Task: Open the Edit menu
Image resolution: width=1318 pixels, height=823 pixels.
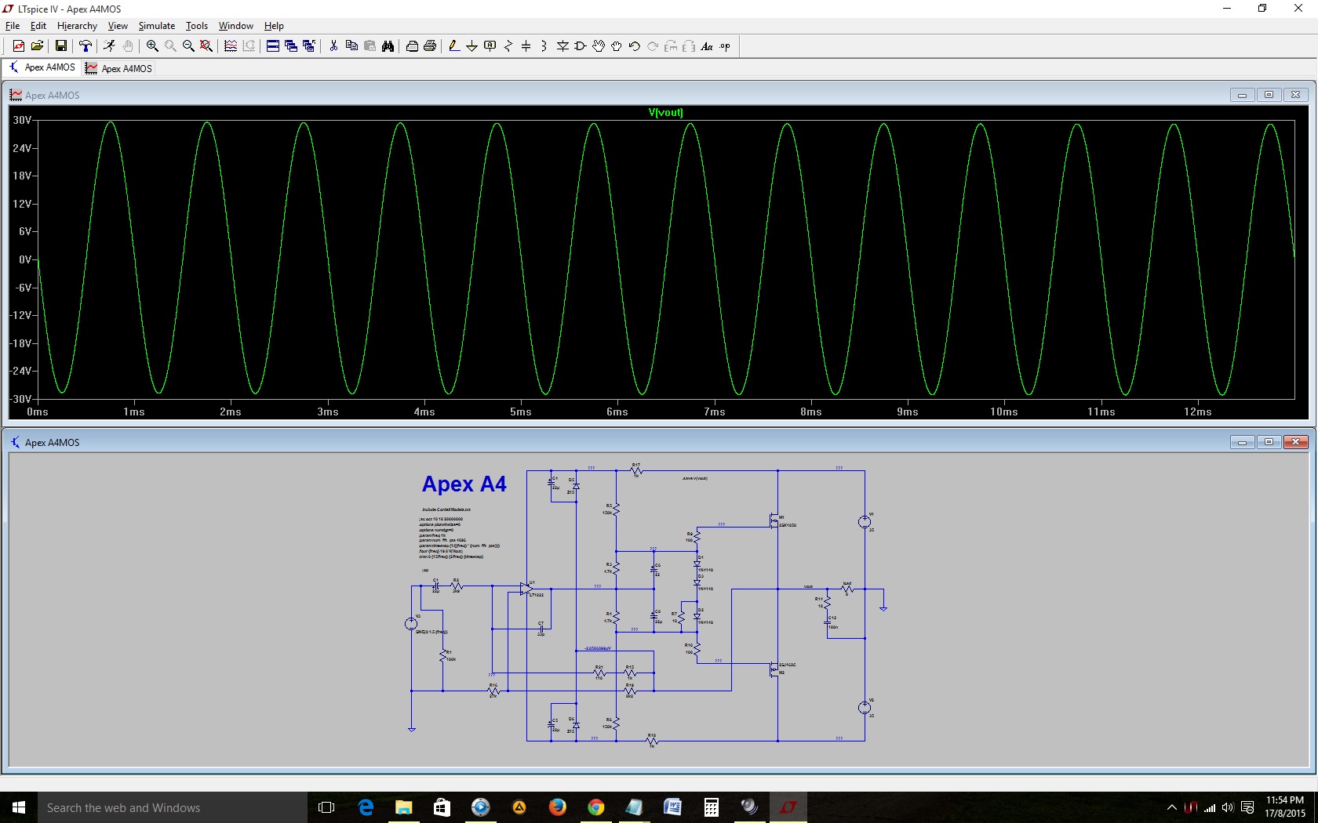Action: coord(38,26)
